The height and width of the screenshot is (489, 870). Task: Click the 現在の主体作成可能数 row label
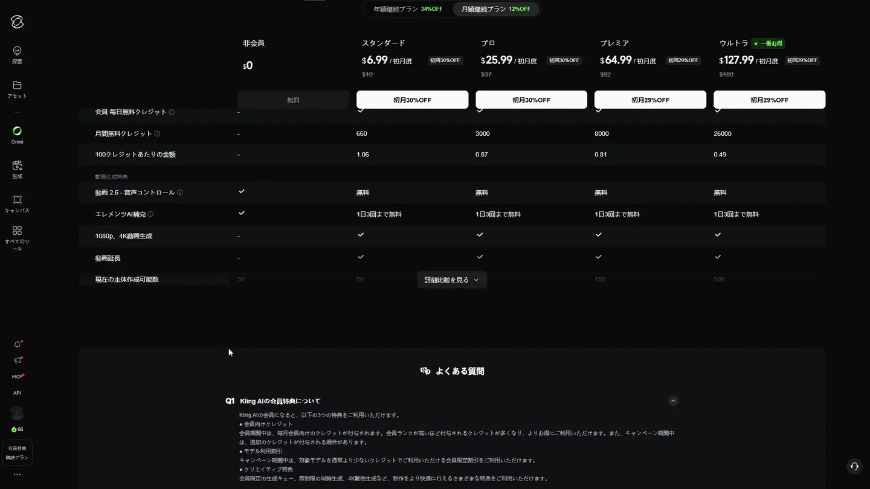127,280
